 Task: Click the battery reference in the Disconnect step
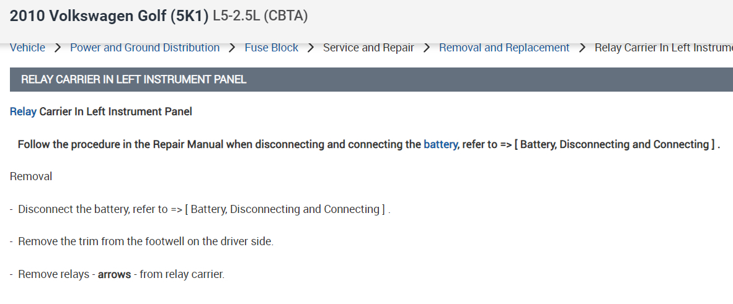[x=285, y=209]
